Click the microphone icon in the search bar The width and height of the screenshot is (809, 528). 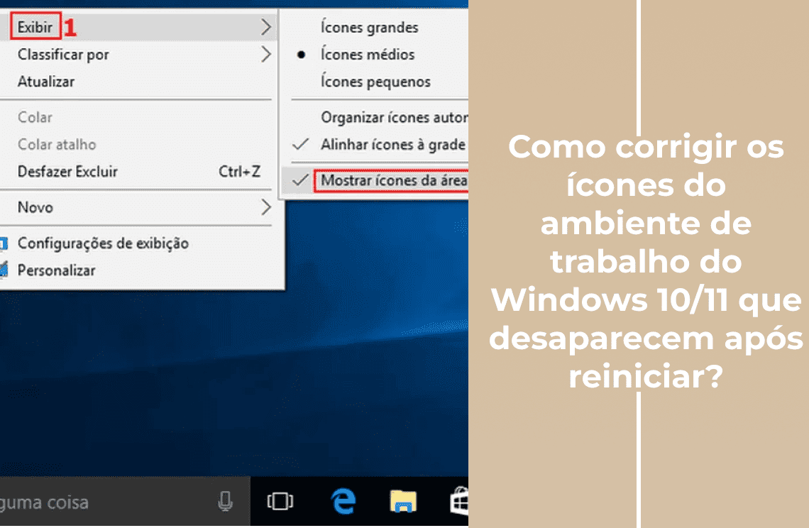(x=225, y=501)
